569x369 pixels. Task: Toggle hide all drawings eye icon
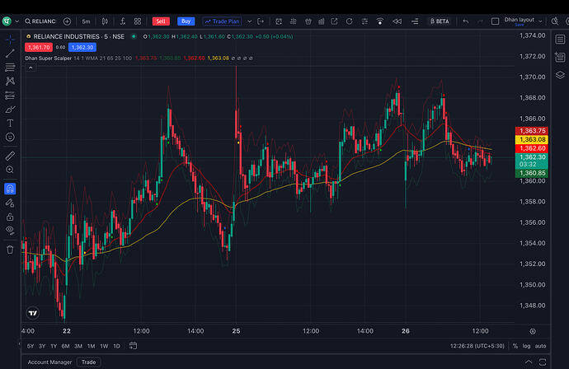[x=10, y=230]
